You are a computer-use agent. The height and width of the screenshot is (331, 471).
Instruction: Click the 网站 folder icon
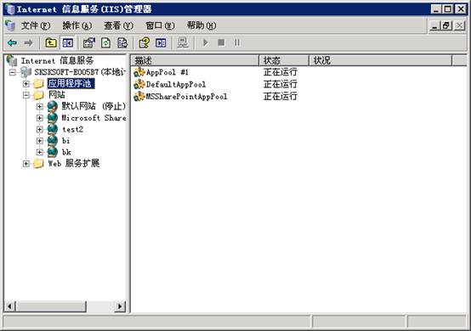pyautogui.click(x=38, y=95)
